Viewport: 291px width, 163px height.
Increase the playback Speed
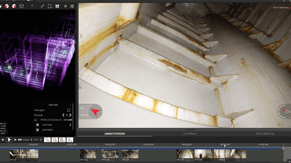coord(41,140)
